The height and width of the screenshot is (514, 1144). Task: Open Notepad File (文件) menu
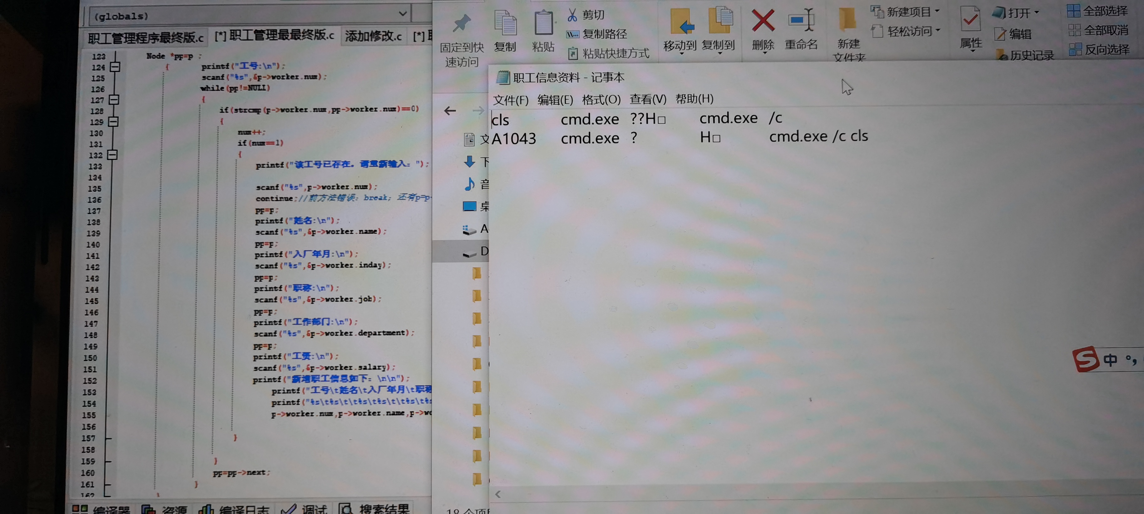(x=511, y=100)
